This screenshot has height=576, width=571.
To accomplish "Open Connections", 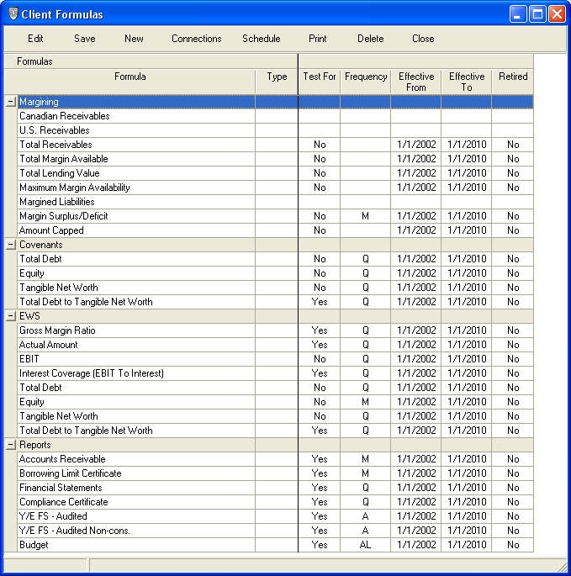I will (x=196, y=39).
